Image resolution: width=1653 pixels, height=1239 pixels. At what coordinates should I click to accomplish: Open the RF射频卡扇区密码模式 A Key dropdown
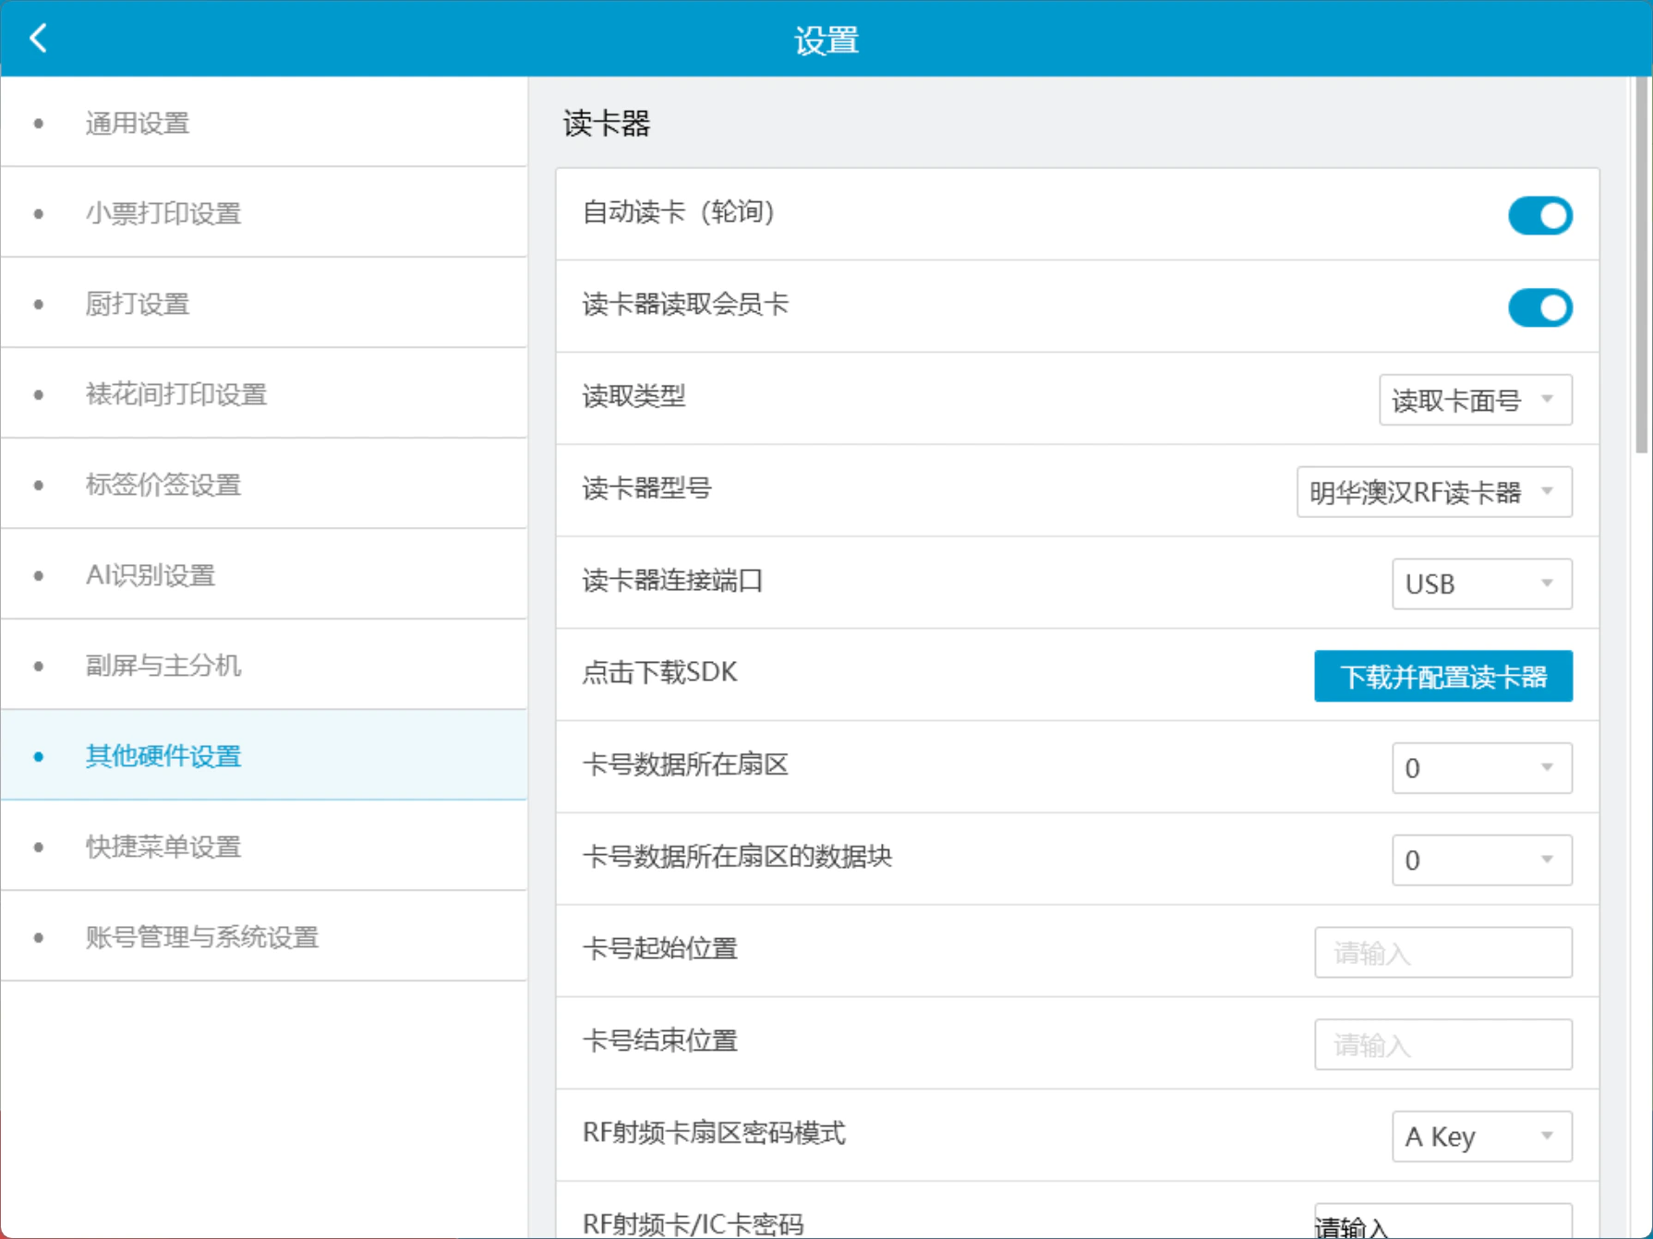click(x=1481, y=1137)
